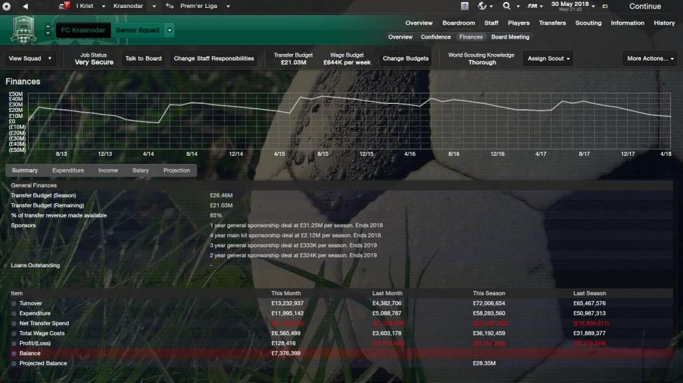
Task: Click the Continue button
Action: pyautogui.click(x=644, y=7)
